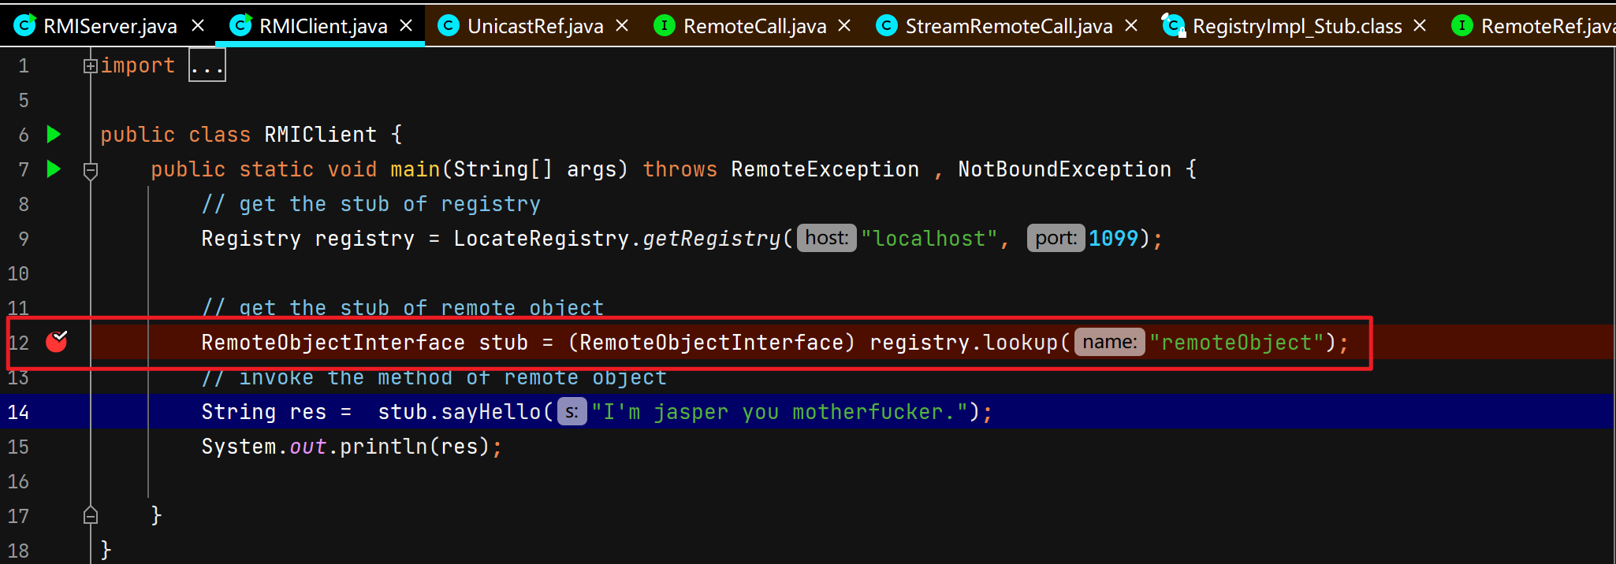Viewport: 1616px width, 564px height.
Task: Run the RMIClient class via gutter arrow
Action: coord(54,134)
